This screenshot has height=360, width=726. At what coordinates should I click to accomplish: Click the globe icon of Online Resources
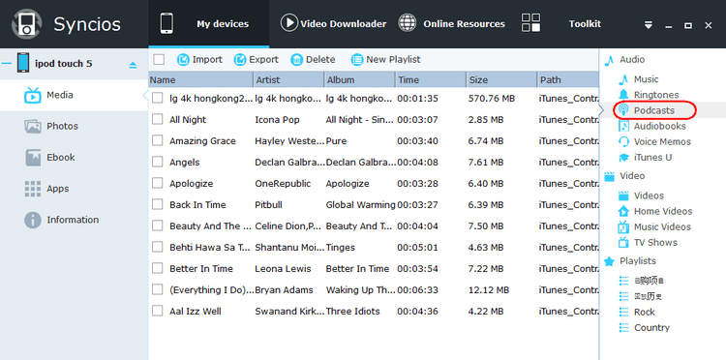pos(408,23)
